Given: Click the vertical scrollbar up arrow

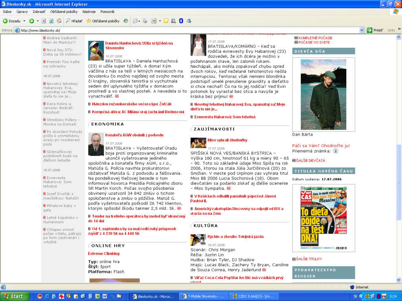Looking at the screenshot, I should coord(399,37).
